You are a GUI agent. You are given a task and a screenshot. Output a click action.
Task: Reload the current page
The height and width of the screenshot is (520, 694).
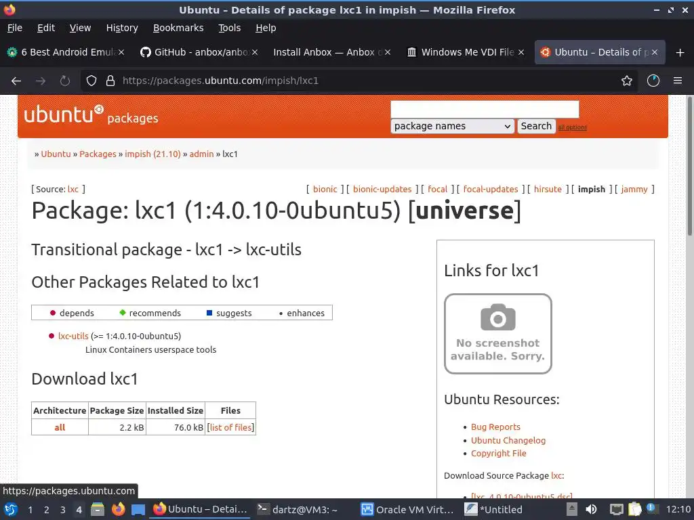pyautogui.click(x=65, y=81)
